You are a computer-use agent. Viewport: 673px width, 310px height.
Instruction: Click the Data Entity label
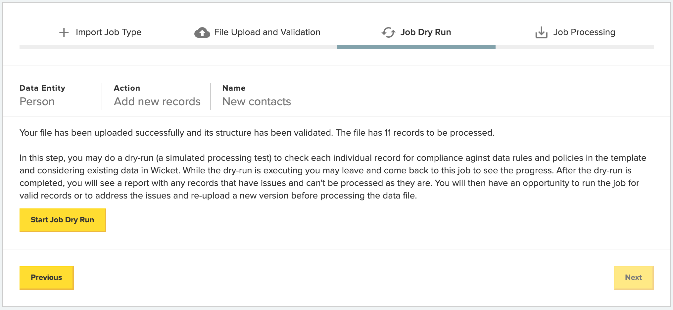click(x=42, y=88)
